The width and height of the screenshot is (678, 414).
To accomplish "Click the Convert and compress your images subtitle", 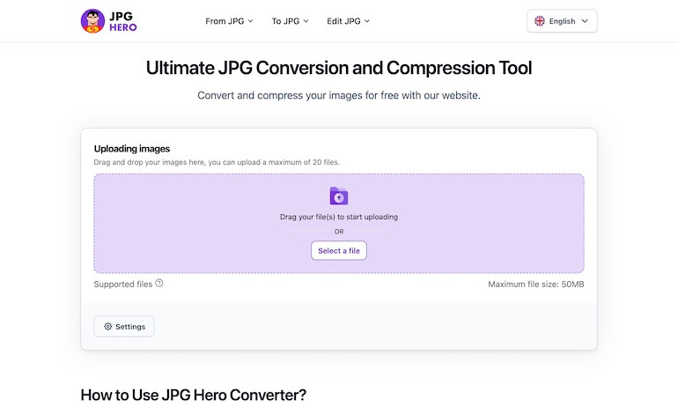I will point(339,96).
